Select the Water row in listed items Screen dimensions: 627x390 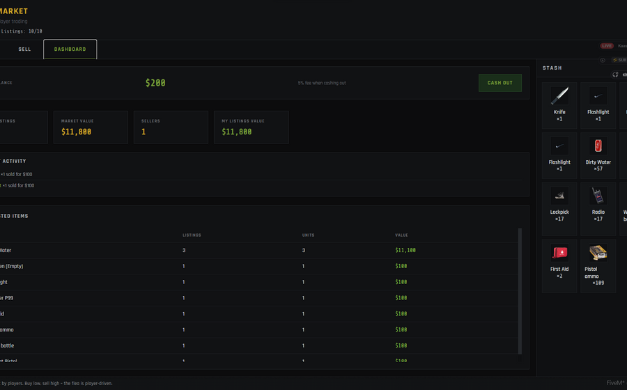point(258,250)
